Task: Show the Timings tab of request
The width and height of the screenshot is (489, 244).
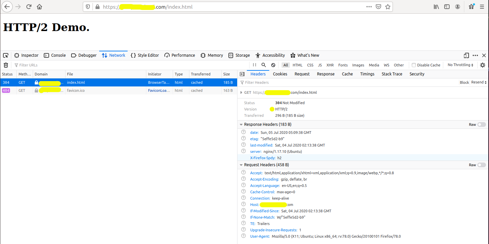Action: tap(367, 74)
